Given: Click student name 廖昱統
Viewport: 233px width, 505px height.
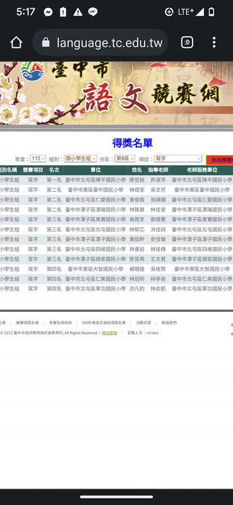Looking at the screenshot, I should click(137, 180).
